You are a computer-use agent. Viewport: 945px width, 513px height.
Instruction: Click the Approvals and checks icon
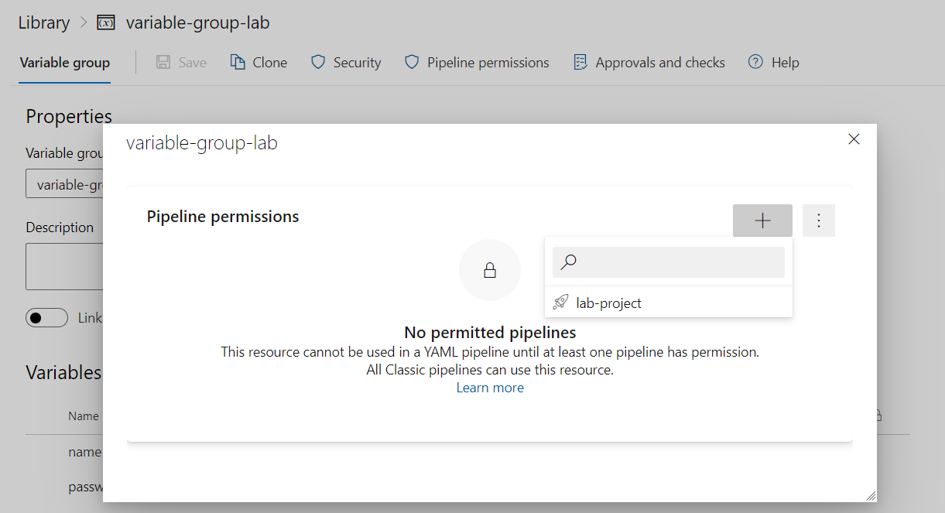click(x=580, y=63)
